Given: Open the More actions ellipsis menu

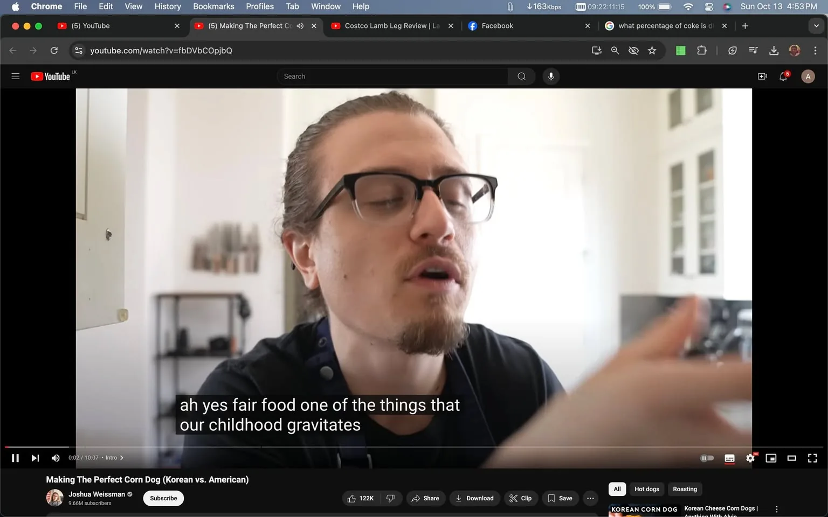Looking at the screenshot, I should point(590,498).
